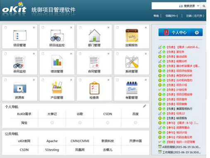Open the 帮助 link in header
Screen dimensions: 210x158
coord(156,16)
